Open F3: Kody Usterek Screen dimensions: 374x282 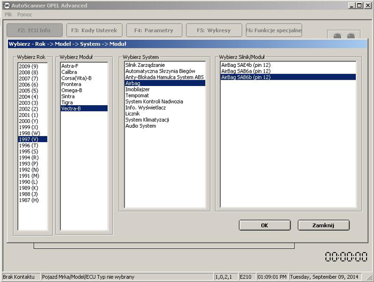click(94, 30)
